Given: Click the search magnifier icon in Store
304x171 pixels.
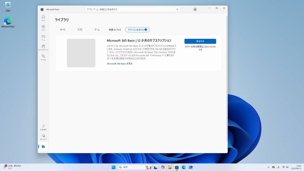Looking at the screenshot, I should [177, 9].
